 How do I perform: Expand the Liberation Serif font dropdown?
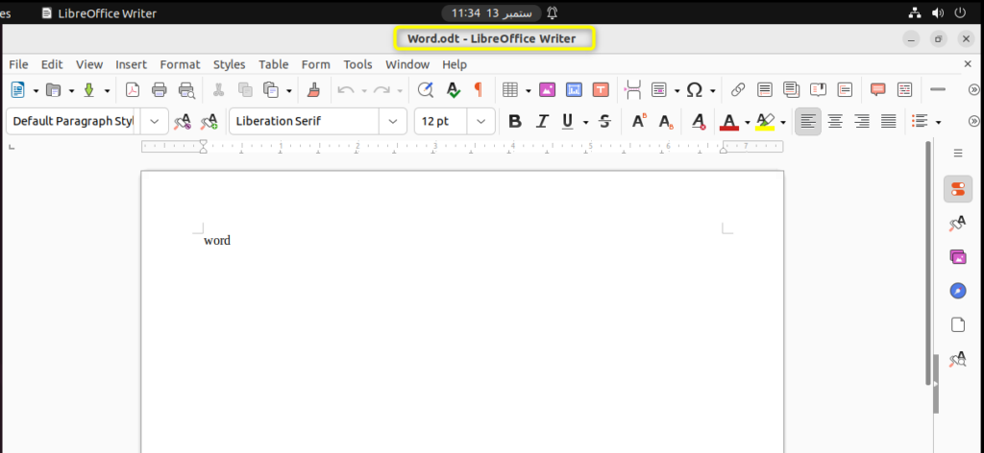tap(392, 122)
